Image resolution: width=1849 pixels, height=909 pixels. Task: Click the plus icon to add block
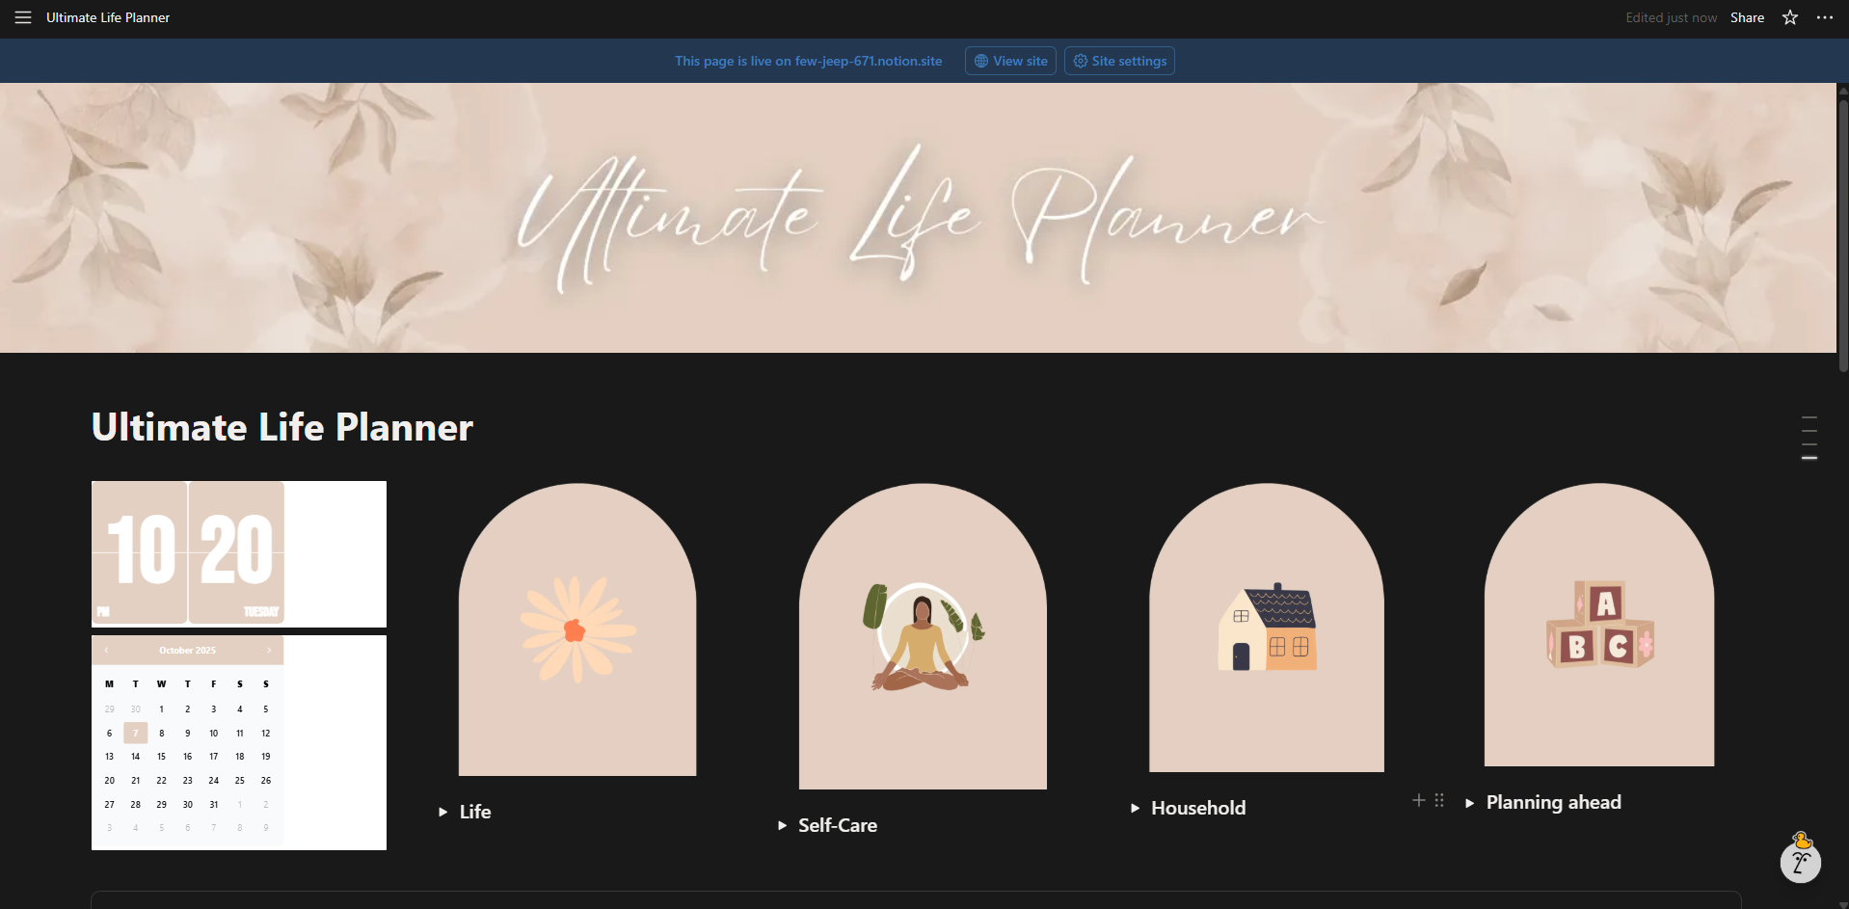(1418, 800)
